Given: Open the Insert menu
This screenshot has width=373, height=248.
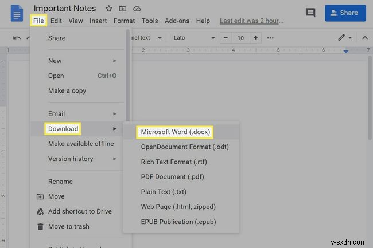Looking at the screenshot, I should (x=98, y=21).
